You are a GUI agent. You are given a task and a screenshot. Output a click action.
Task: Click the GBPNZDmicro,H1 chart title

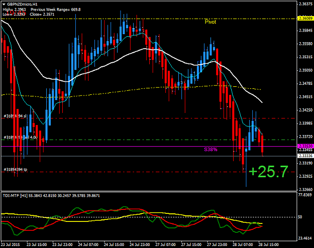(22, 4)
